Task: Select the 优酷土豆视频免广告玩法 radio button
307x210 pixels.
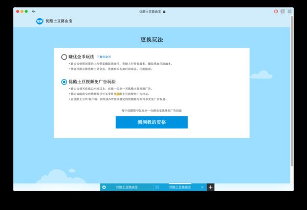Action: click(x=64, y=82)
